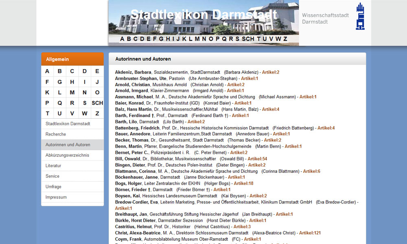Screen dimensions: 407x244
Task: Select letter M in the header alphabet bar
Action: click(x=197, y=39)
